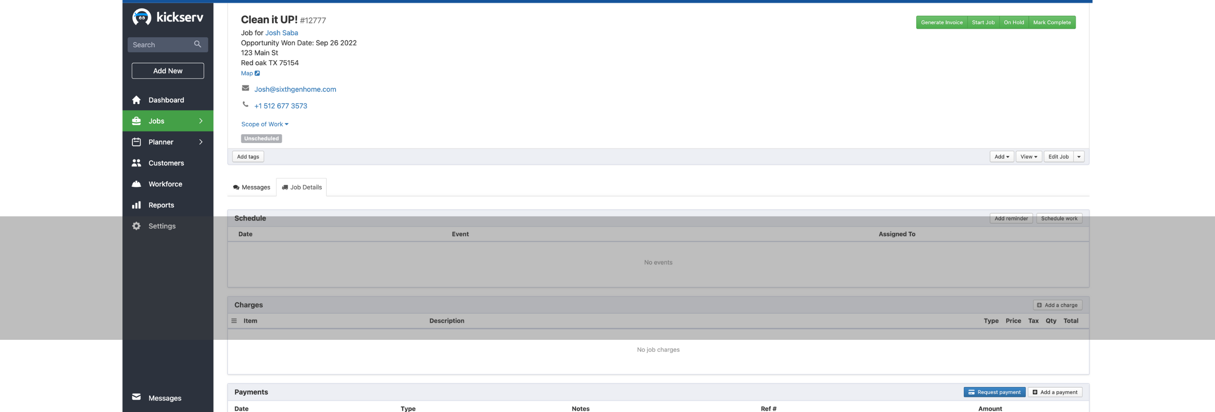Expand the Planner submenu chevron
The image size is (1215, 412).
[x=201, y=142]
